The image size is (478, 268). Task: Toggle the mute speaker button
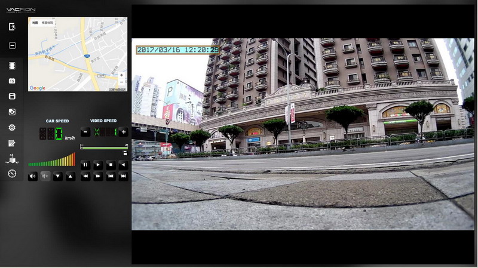tap(45, 176)
